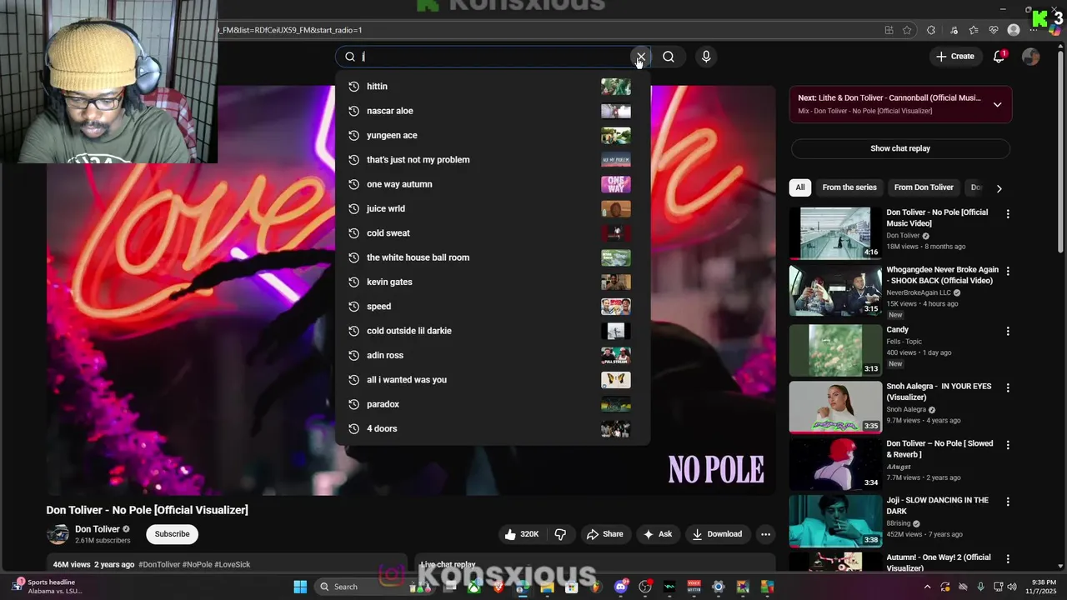This screenshot has height=600, width=1067.
Task: Show hidden system tray icons chevron
Action: 926,587
